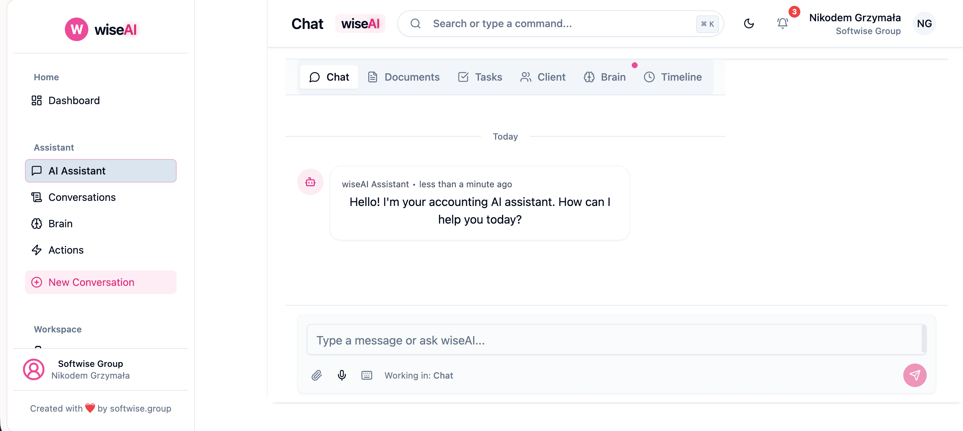Open the Dashboard from the sidebar

click(x=74, y=100)
